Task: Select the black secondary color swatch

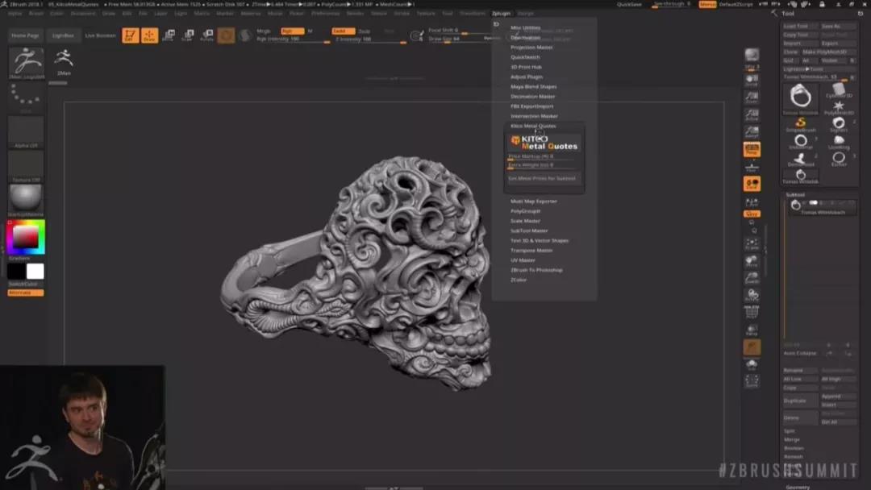Action: 17,272
